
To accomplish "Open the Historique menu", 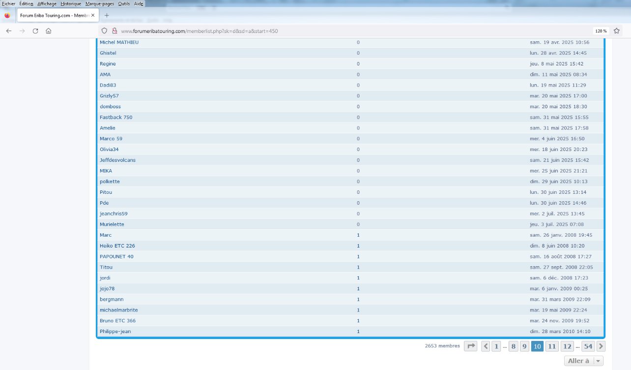I will pyautogui.click(x=71, y=3).
